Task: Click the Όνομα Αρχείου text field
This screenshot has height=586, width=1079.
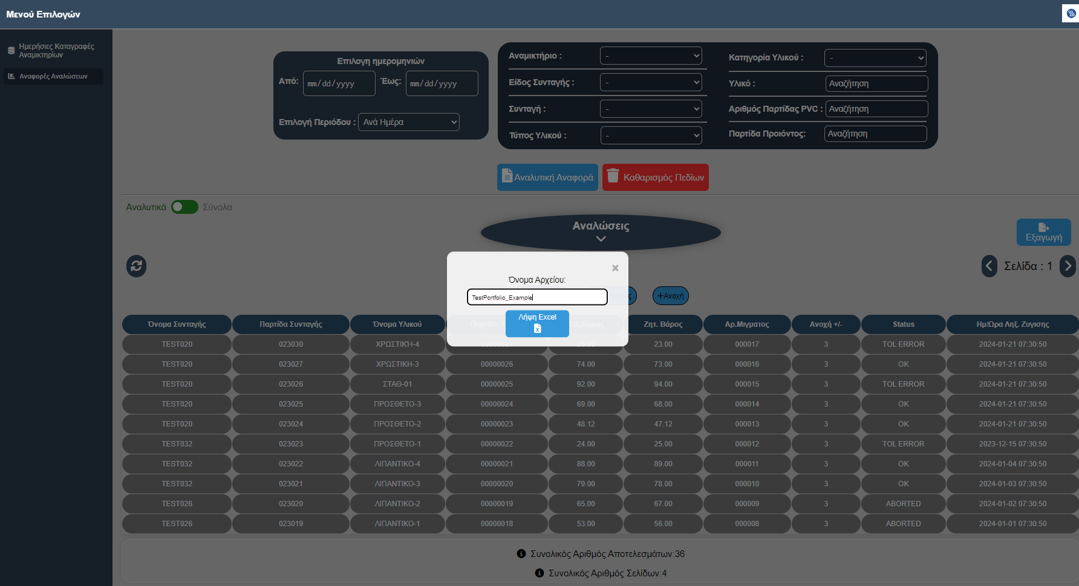Action: [x=537, y=297]
